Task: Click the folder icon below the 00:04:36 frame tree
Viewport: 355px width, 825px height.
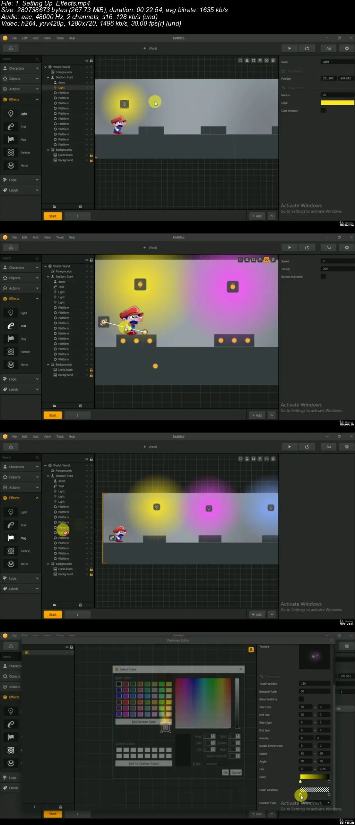Action: [54, 207]
